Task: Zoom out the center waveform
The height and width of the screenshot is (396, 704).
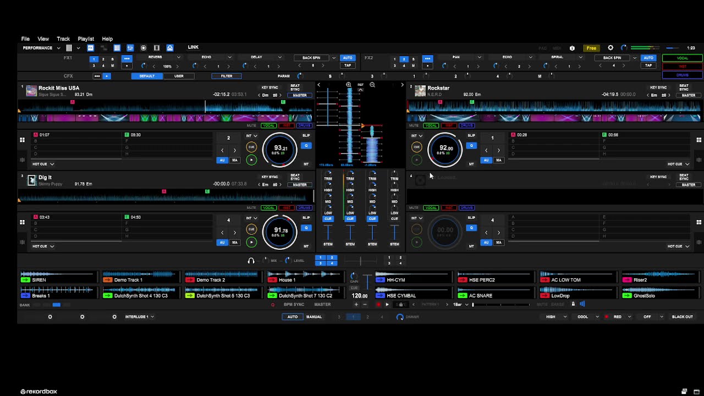Action: 372,85
